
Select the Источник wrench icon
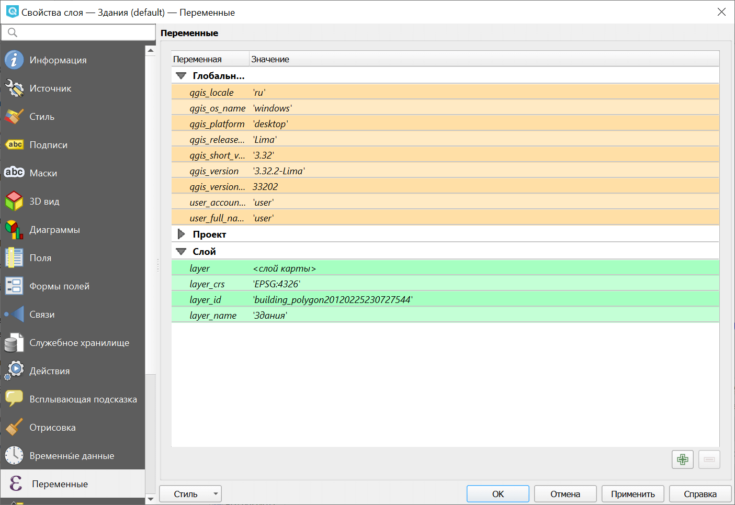point(14,88)
